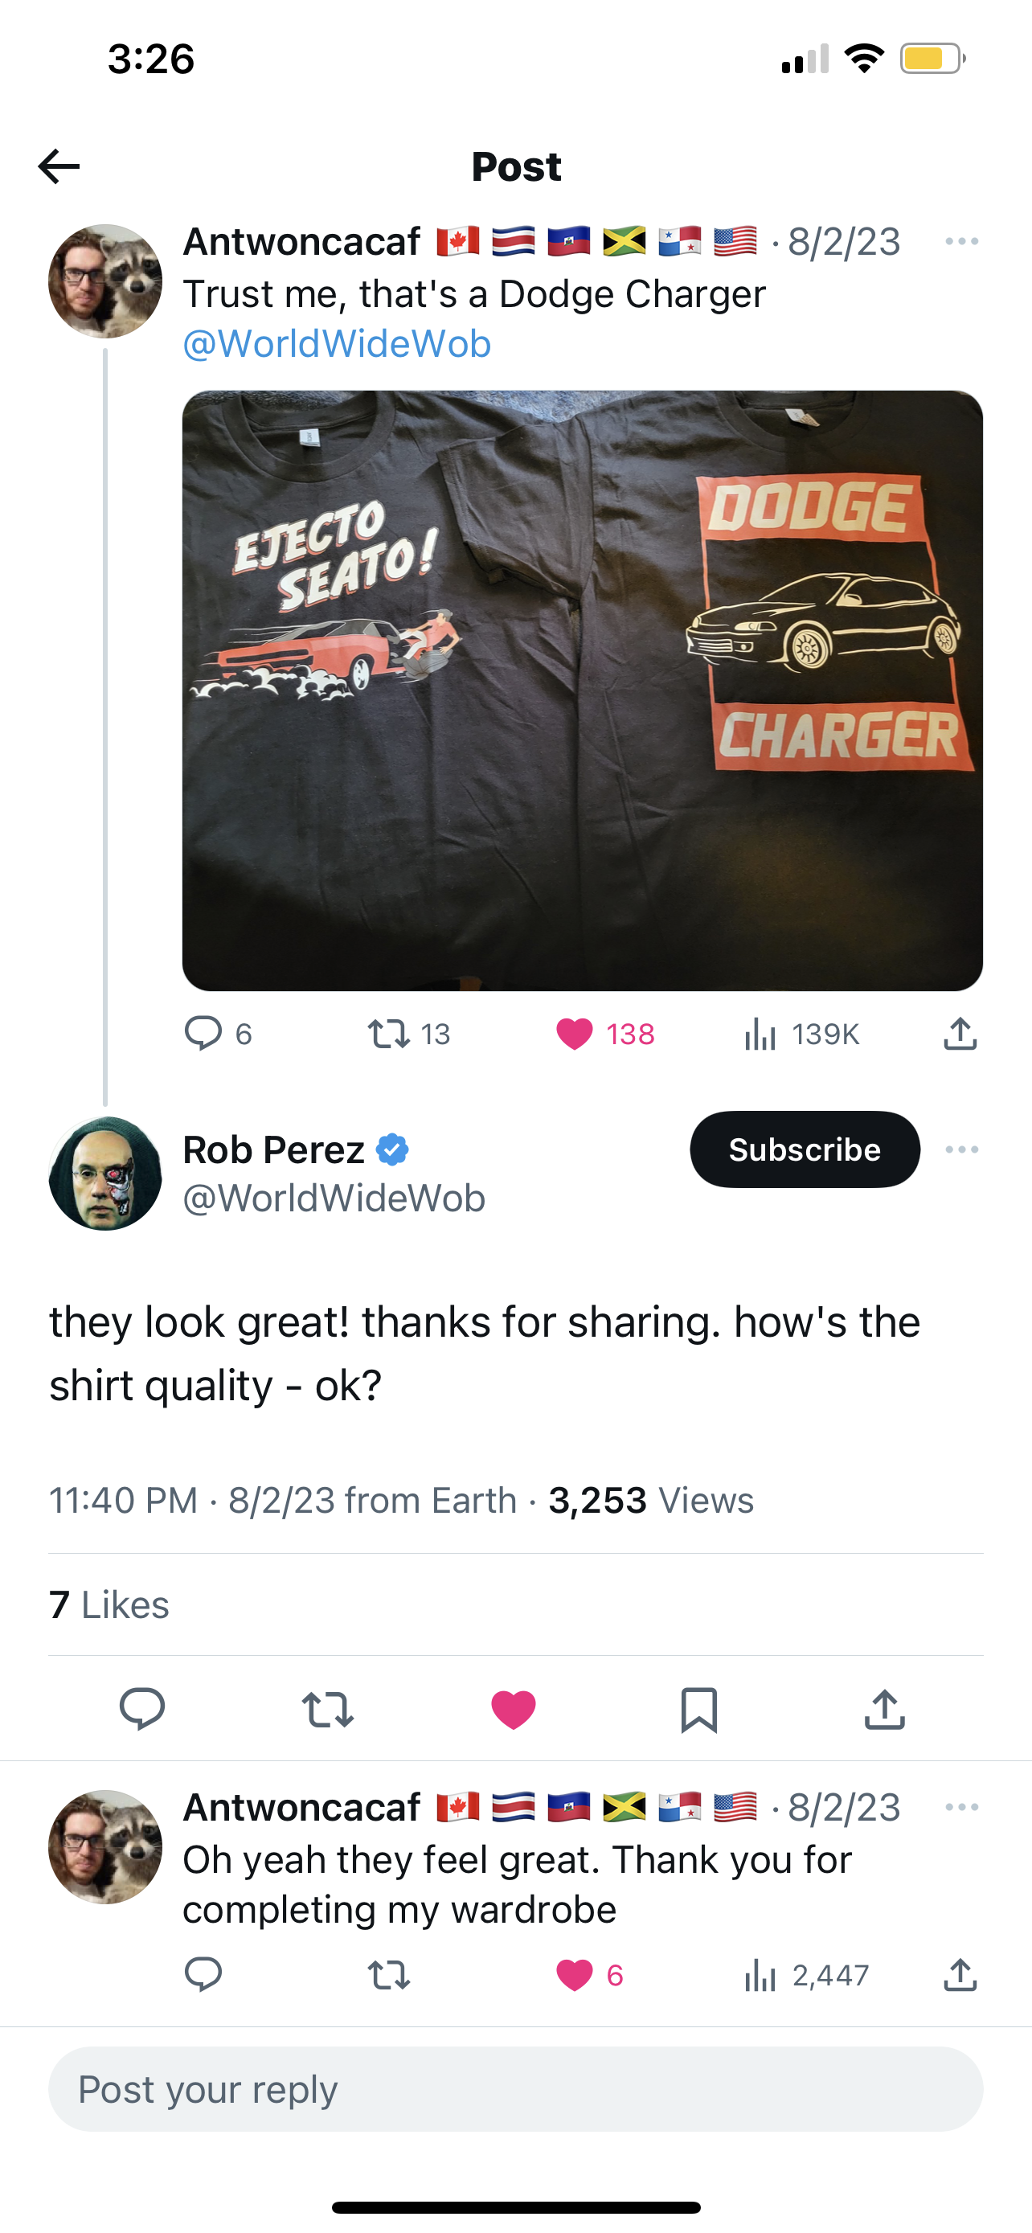
Task: Open the t-shirts photo
Action: [x=582, y=690]
